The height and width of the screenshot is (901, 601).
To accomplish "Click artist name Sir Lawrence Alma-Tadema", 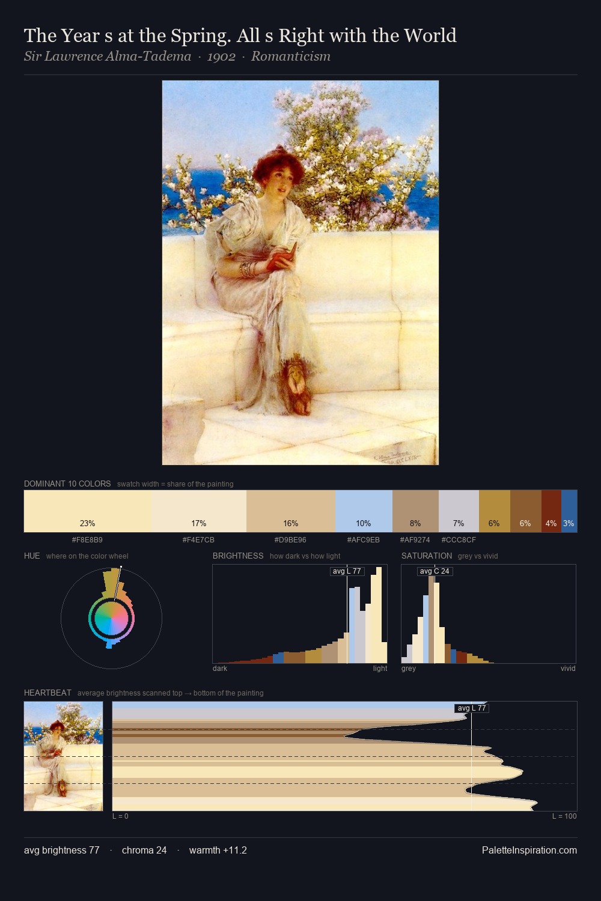I will pyautogui.click(x=108, y=56).
